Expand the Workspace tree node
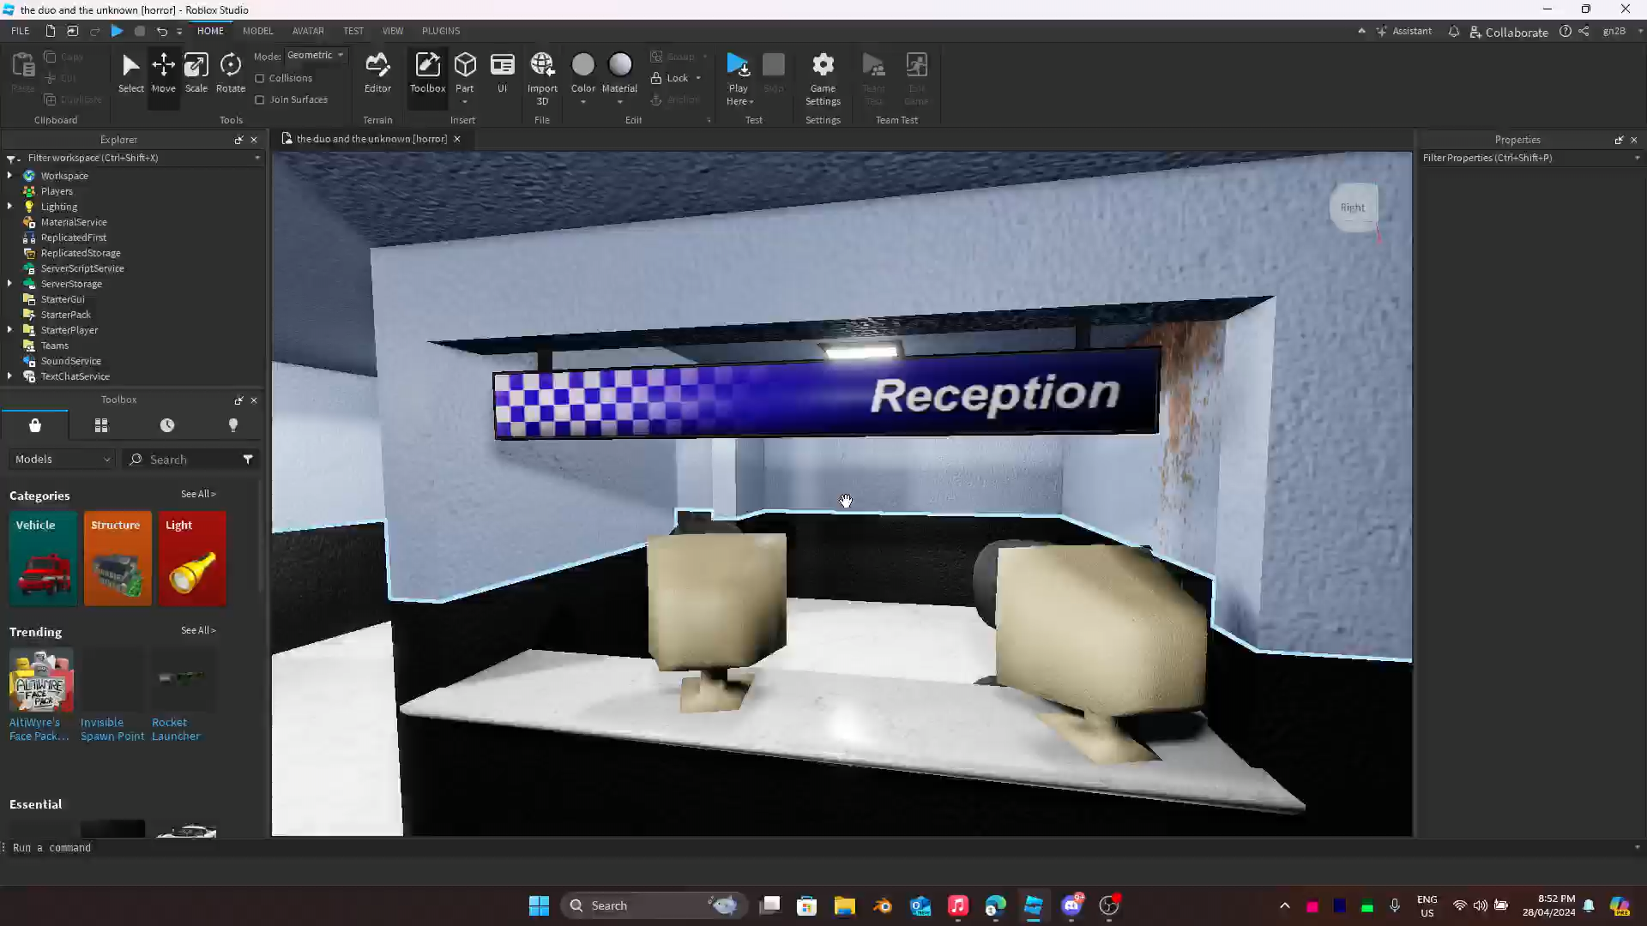This screenshot has height=926, width=1647. coord(9,176)
